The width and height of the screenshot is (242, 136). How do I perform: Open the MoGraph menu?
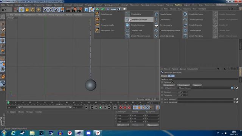[x=124, y=5]
